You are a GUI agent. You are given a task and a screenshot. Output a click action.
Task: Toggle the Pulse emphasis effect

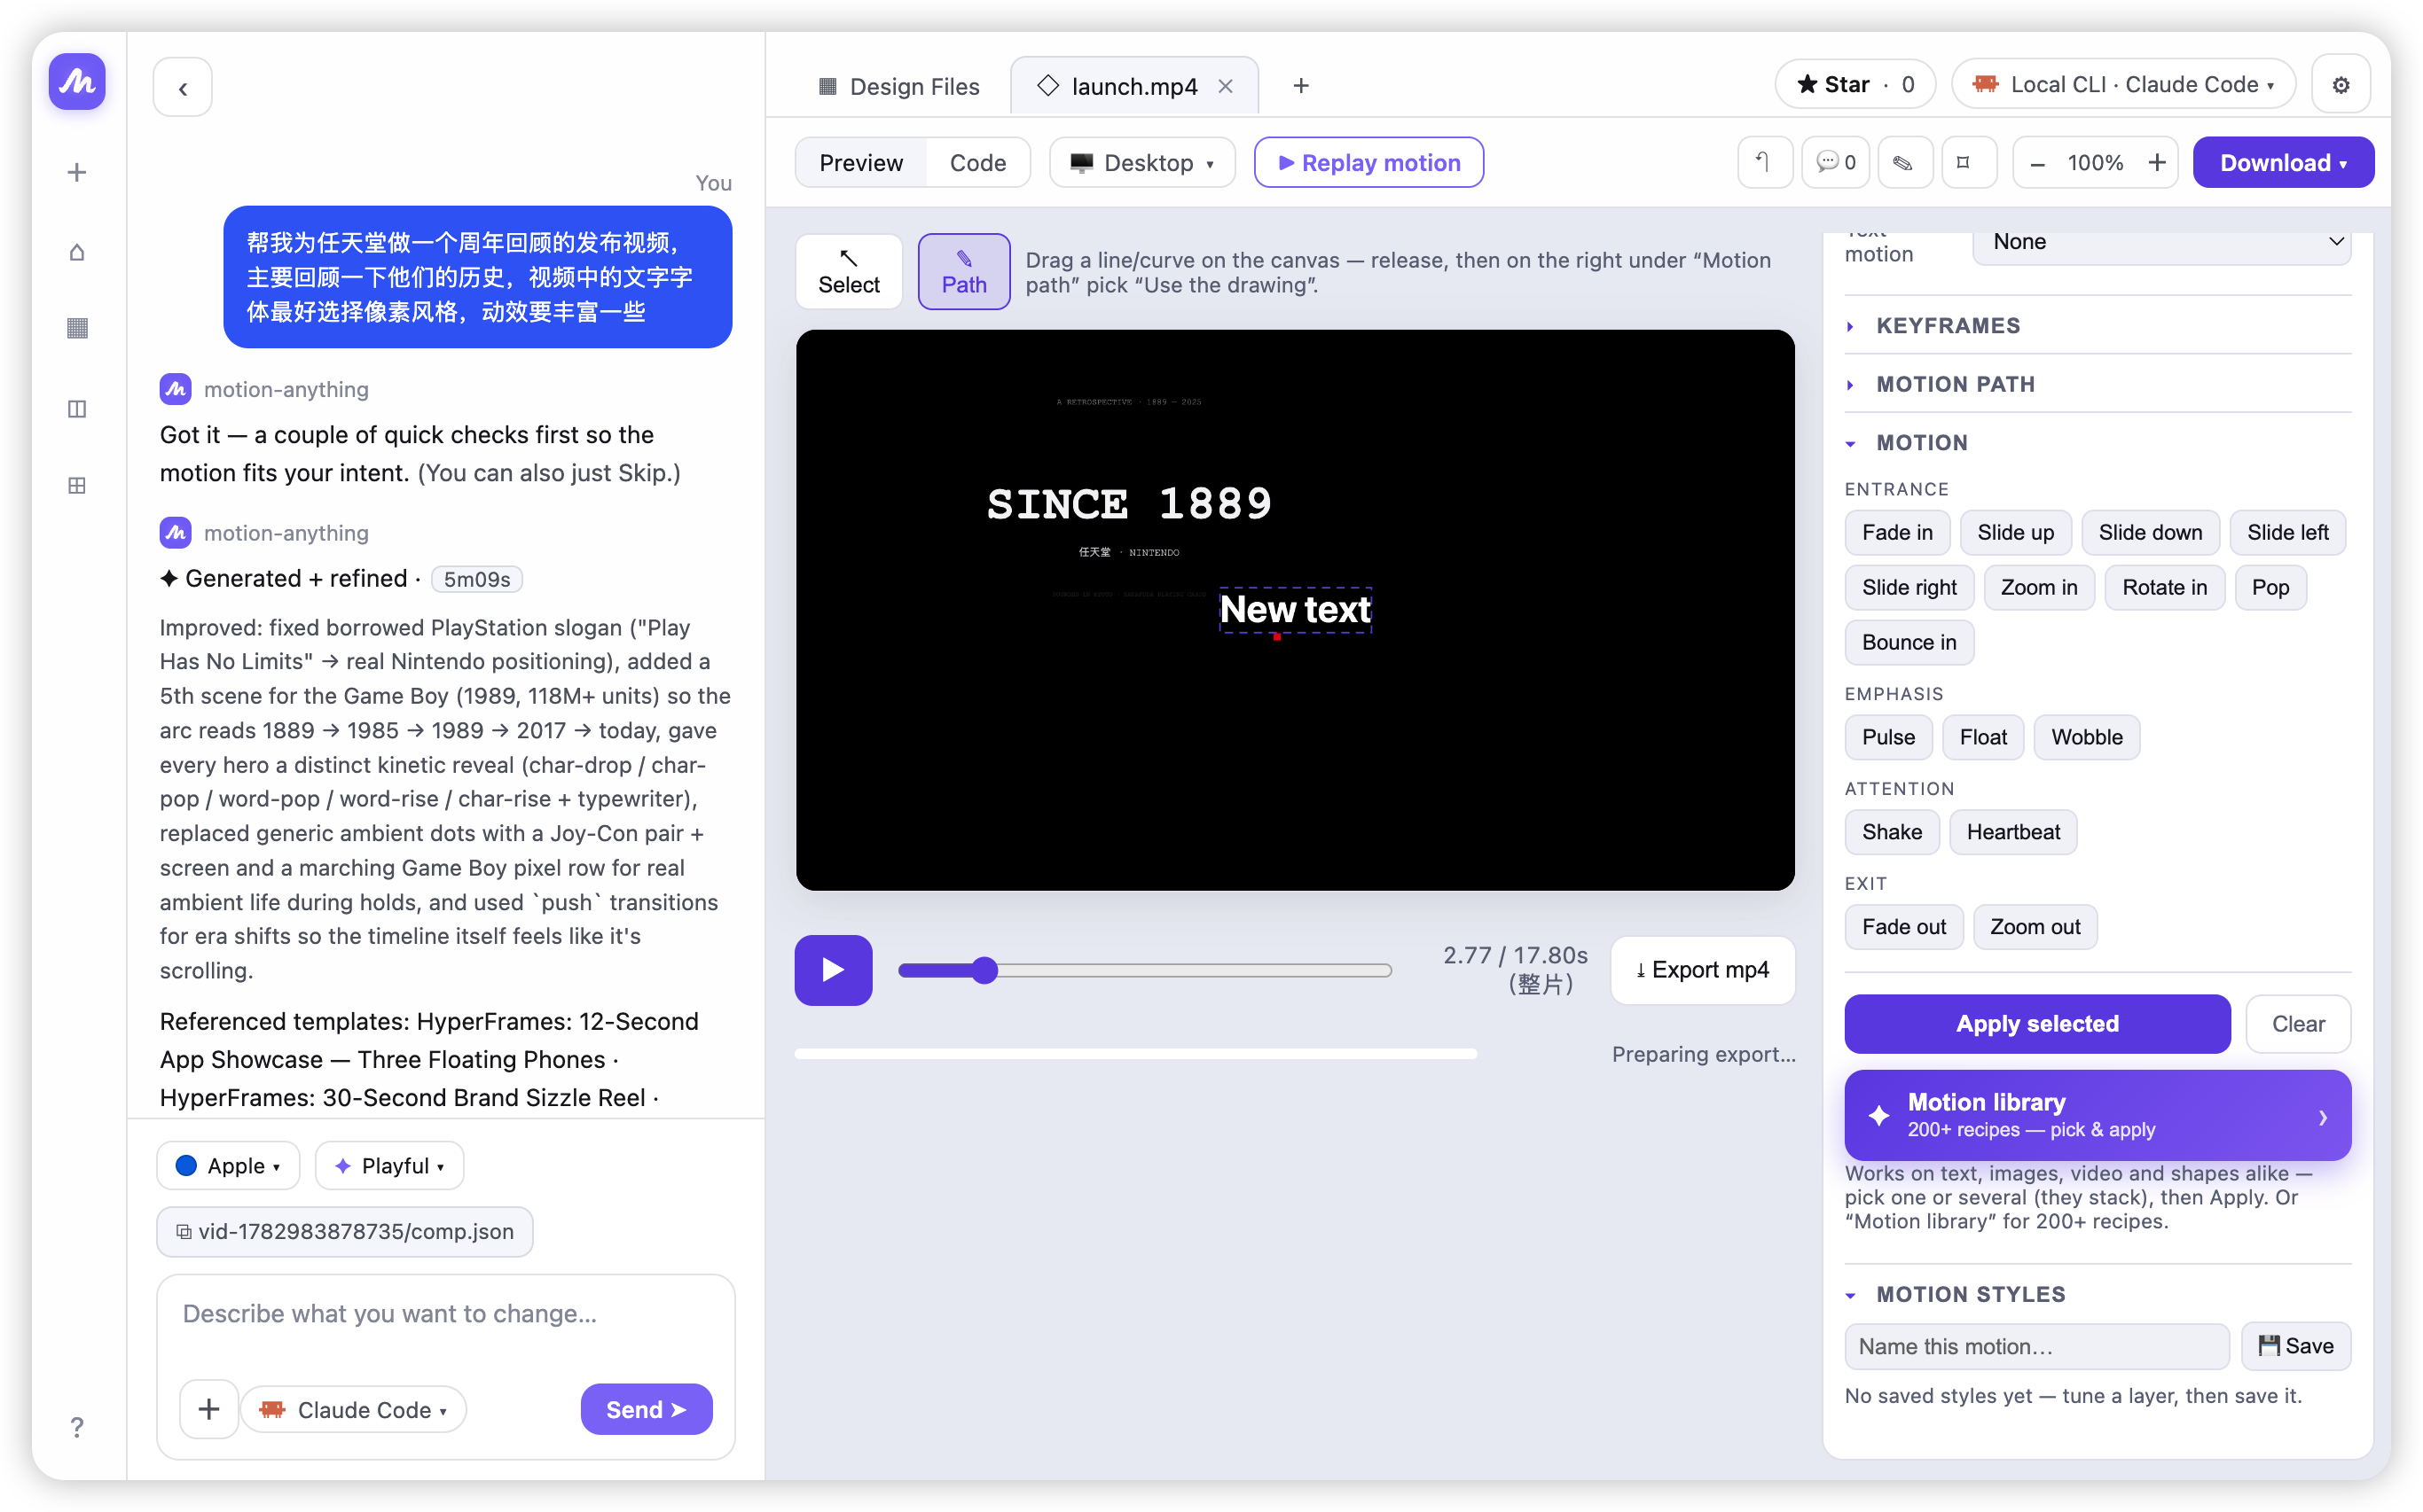(x=1888, y=737)
